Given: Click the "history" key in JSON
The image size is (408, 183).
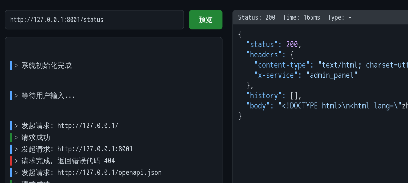Looking at the screenshot, I should (x=264, y=96).
